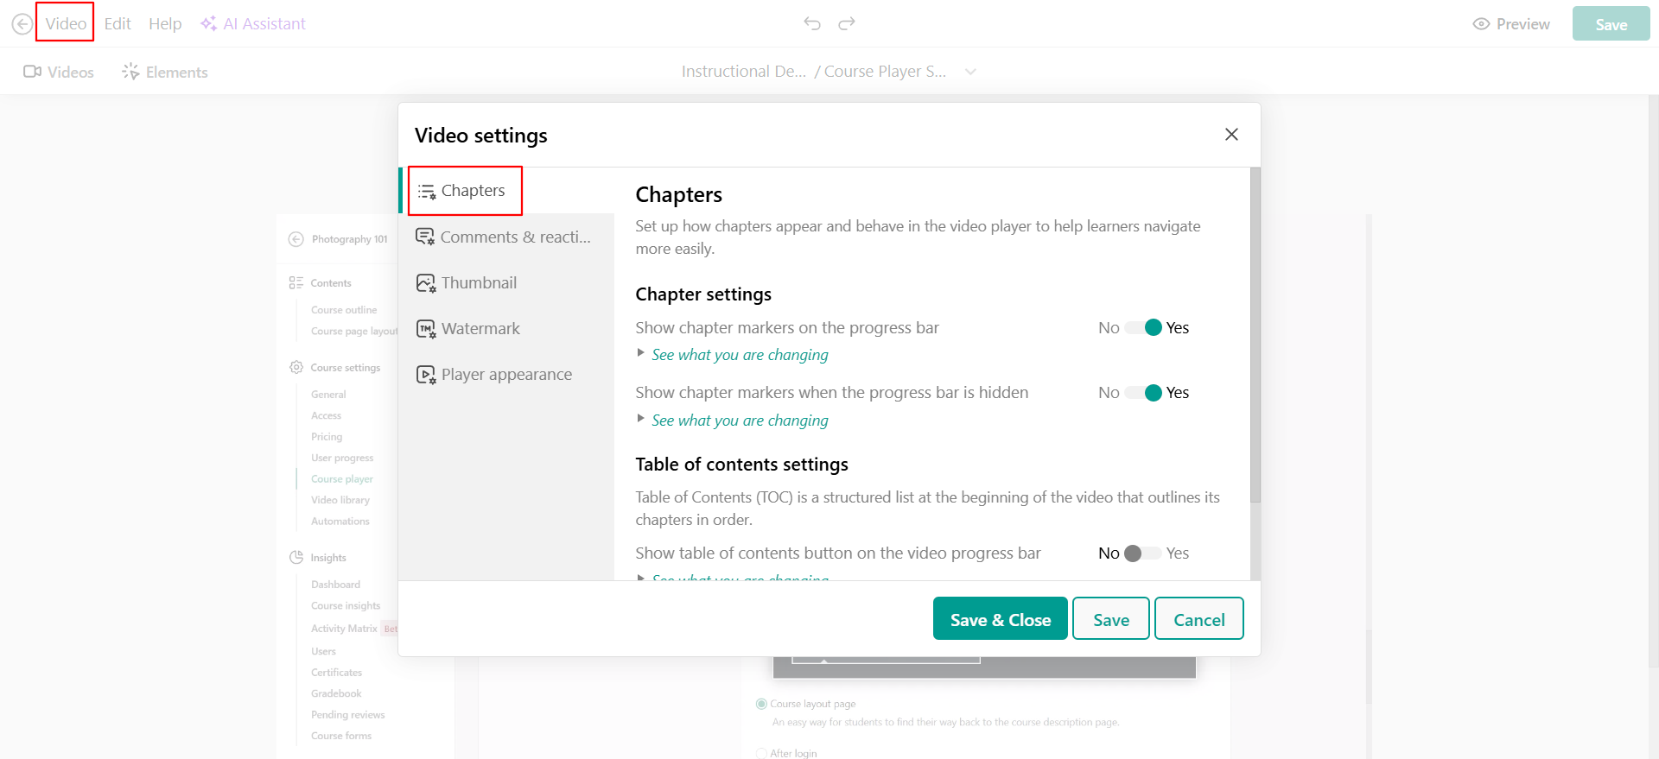Viewport: 1659px width, 759px height.
Task: Select Pricing in background sidebar
Action: pos(327,437)
